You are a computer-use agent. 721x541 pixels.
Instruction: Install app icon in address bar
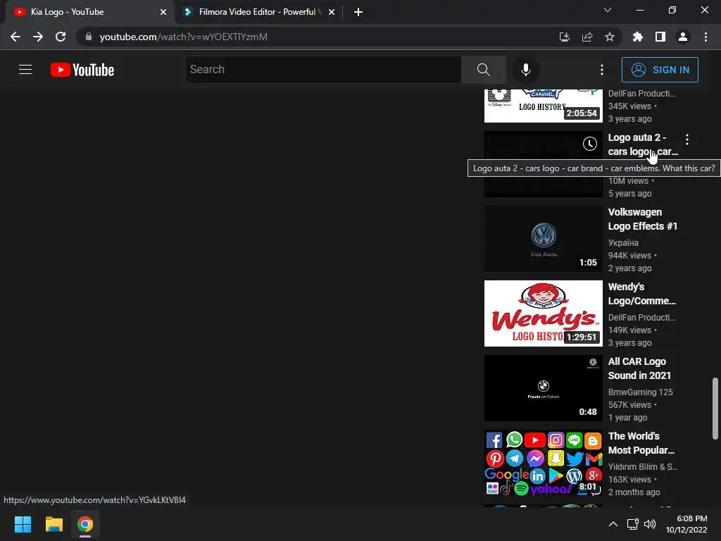pyautogui.click(x=564, y=37)
